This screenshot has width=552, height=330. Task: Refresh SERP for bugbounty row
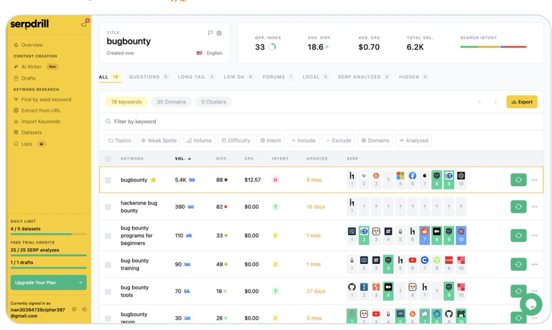click(x=518, y=180)
